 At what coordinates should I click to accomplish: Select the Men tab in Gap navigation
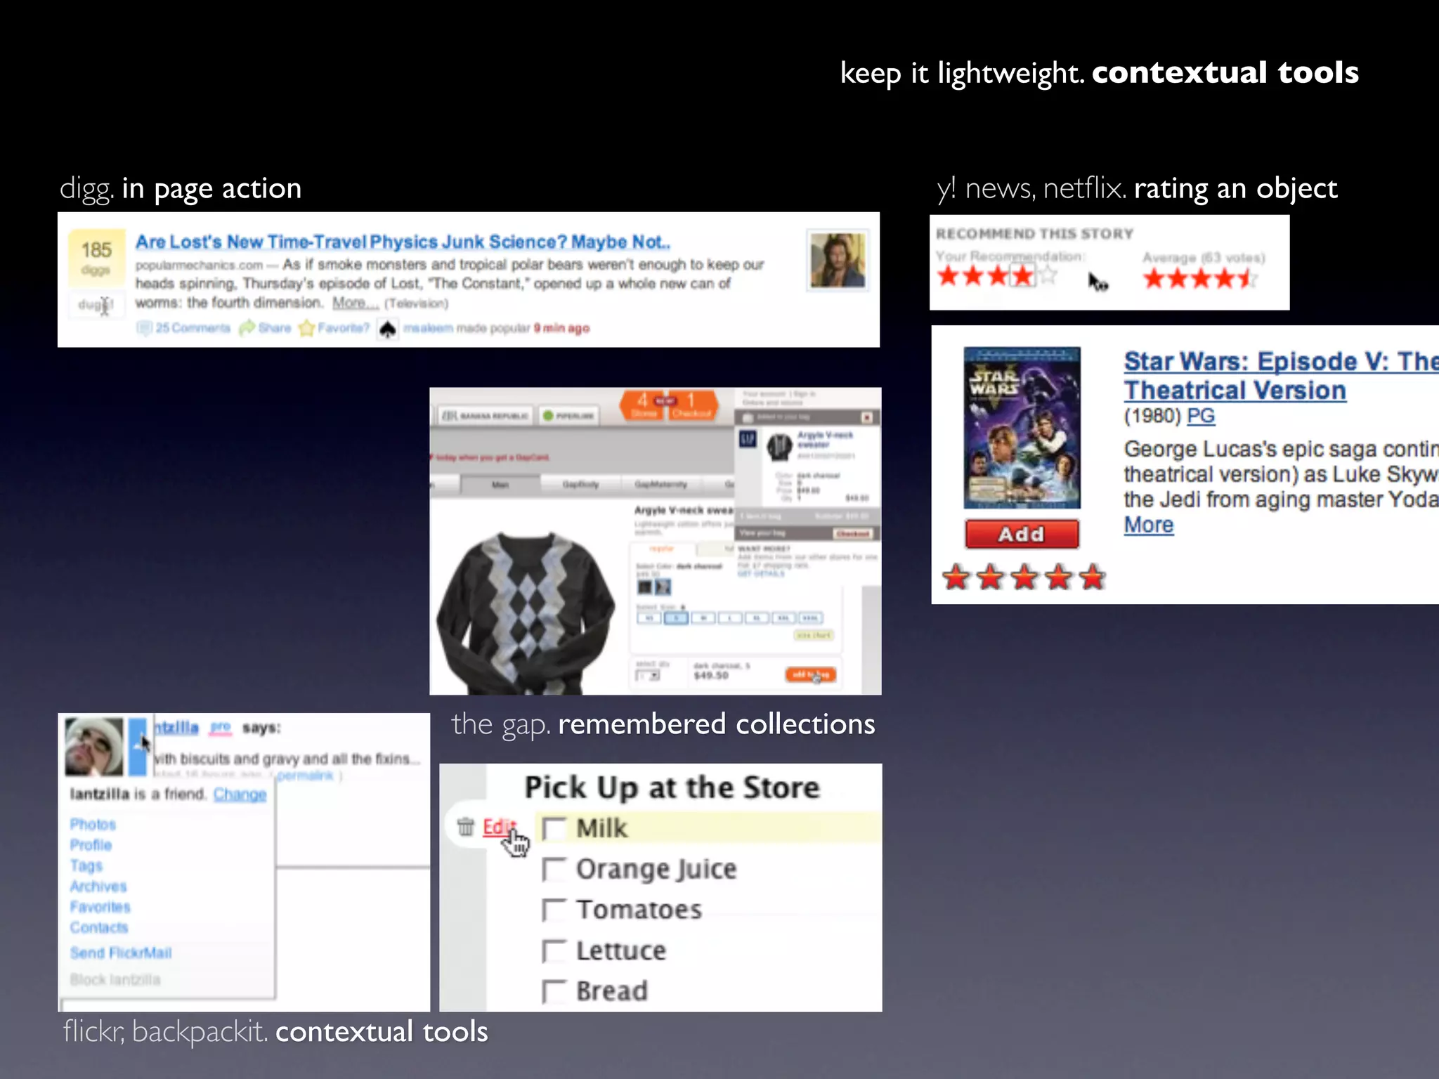(500, 485)
